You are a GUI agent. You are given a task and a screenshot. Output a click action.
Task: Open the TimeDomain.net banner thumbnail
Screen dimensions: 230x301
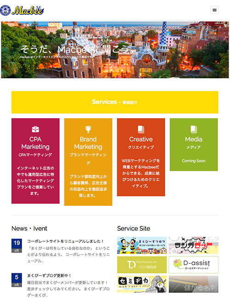click(x=142, y=265)
